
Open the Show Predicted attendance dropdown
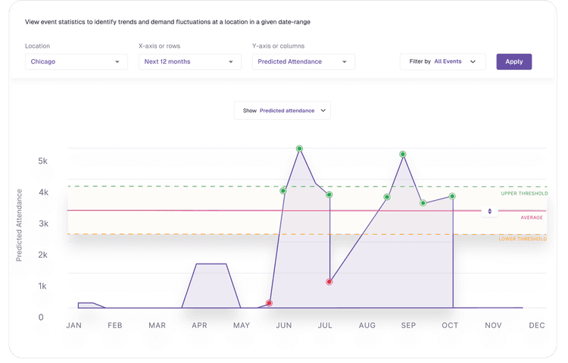pos(282,111)
